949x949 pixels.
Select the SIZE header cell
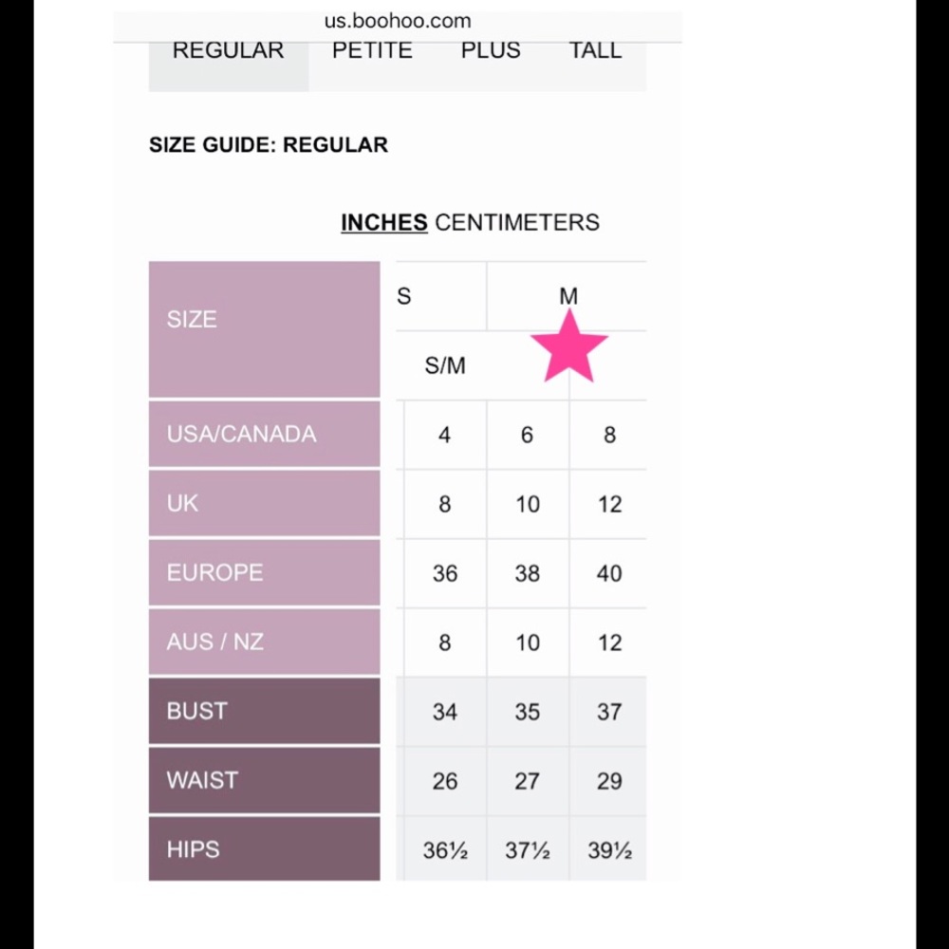point(265,329)
